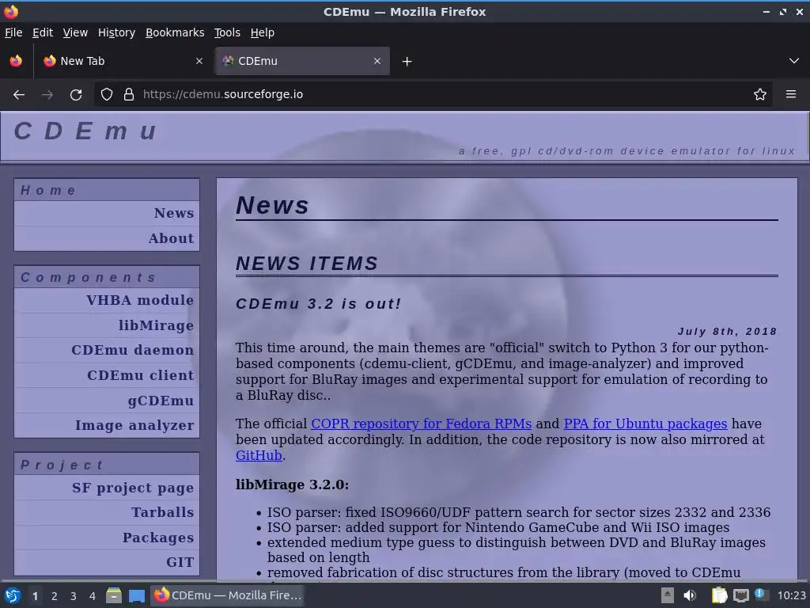Open the Tools menu

pyautogui.click(x=227, y=32)
